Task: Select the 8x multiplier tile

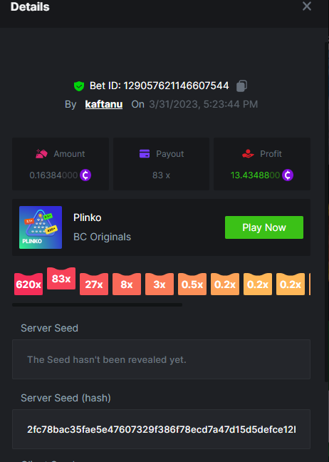Action: [127, 284]
